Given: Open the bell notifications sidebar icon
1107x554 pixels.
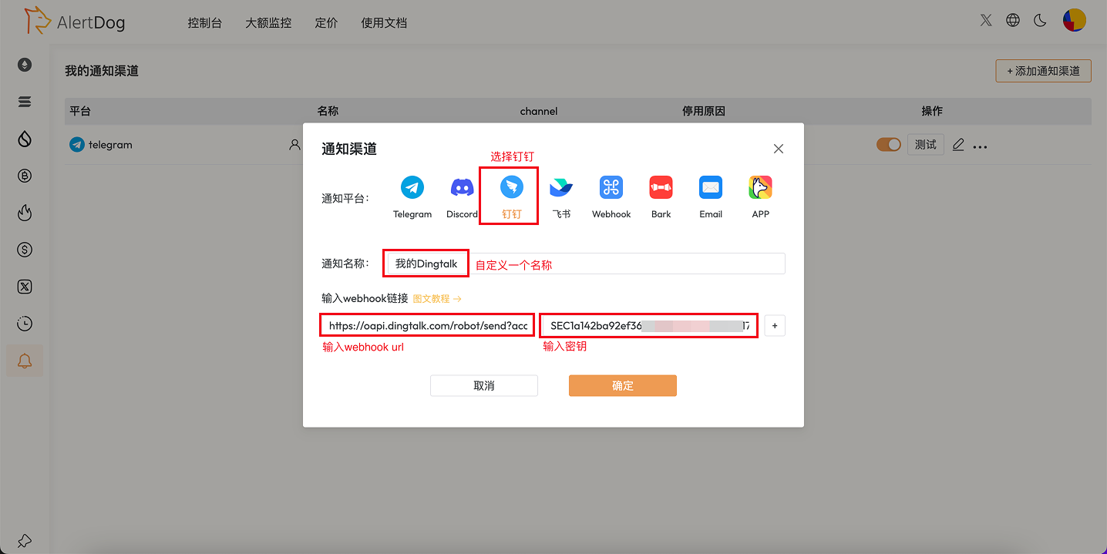Looking at the screenshot, I should [x=25, y=361].
